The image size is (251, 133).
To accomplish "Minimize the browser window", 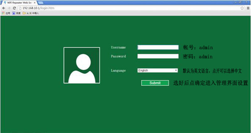I will (236, 2).
